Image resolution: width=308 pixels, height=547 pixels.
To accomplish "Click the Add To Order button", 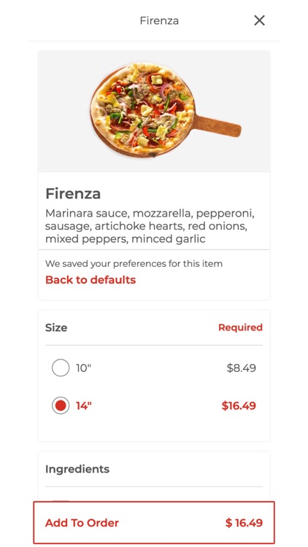I will [154, 523].
